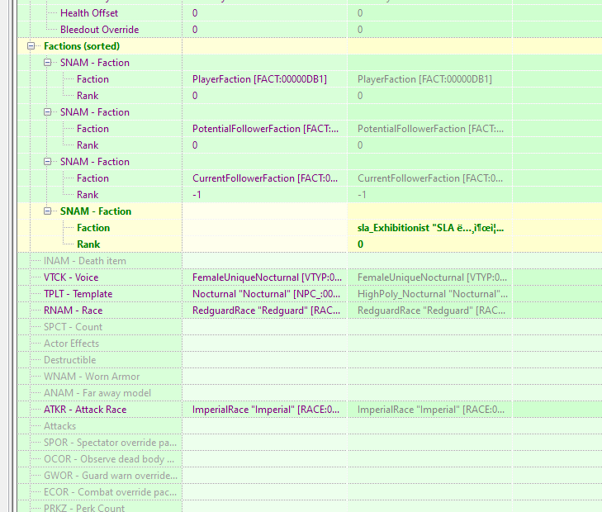Select the sla_Exhibitionist faction value

(x=430, y=228)
